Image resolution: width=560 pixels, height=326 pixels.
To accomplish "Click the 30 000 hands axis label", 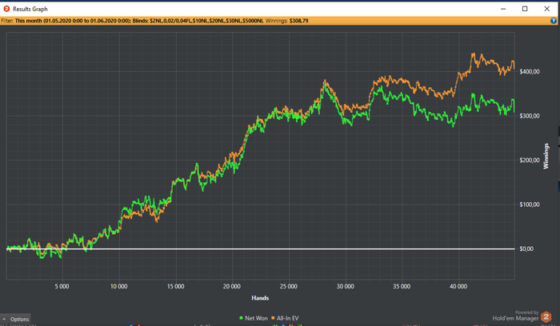I will (346, 286).
